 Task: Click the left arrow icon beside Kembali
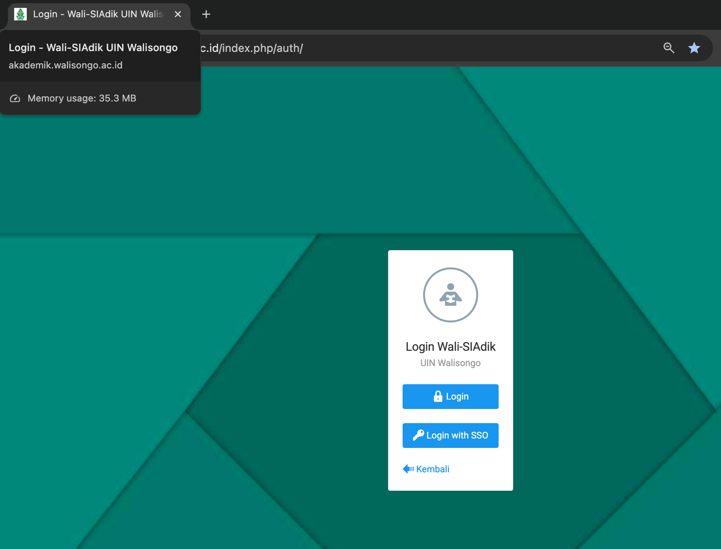(x=408, y=469)
